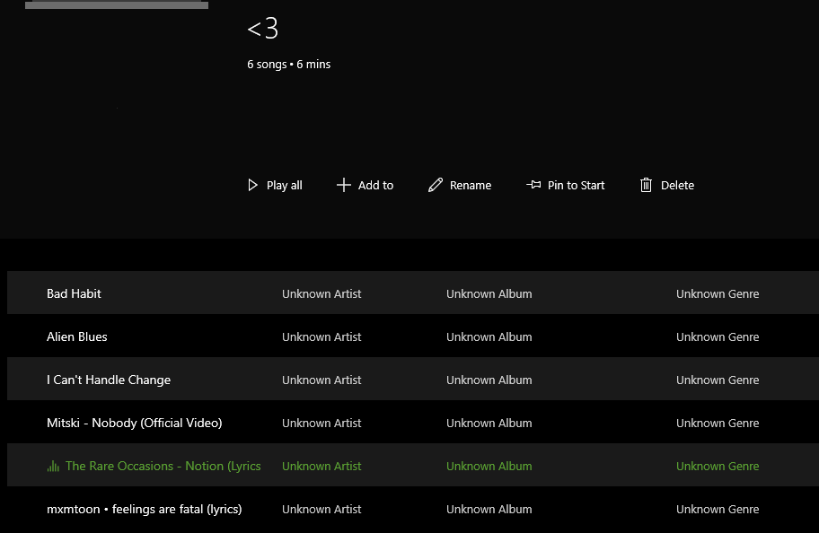This screenshot has width=819, height=533.
Task: Click Unknown Album in Bad Habit row
Action: pyautogui.click(x=489, y=294)
